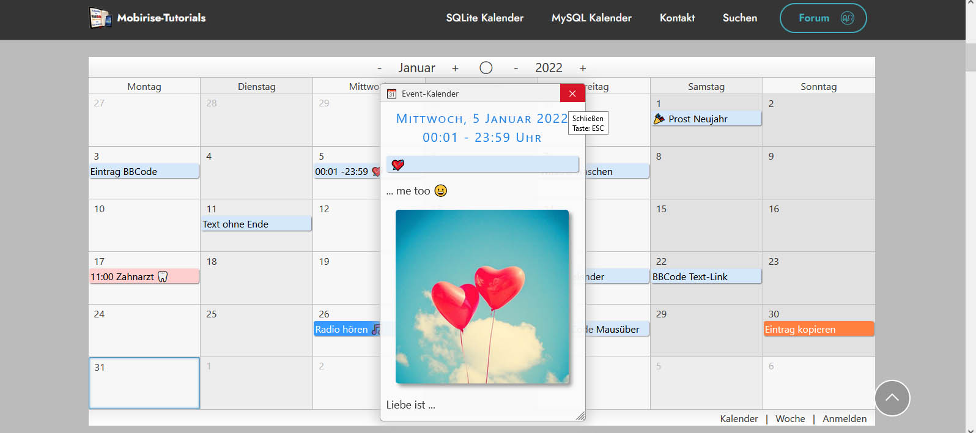Open the Forum button

[823, 18]
